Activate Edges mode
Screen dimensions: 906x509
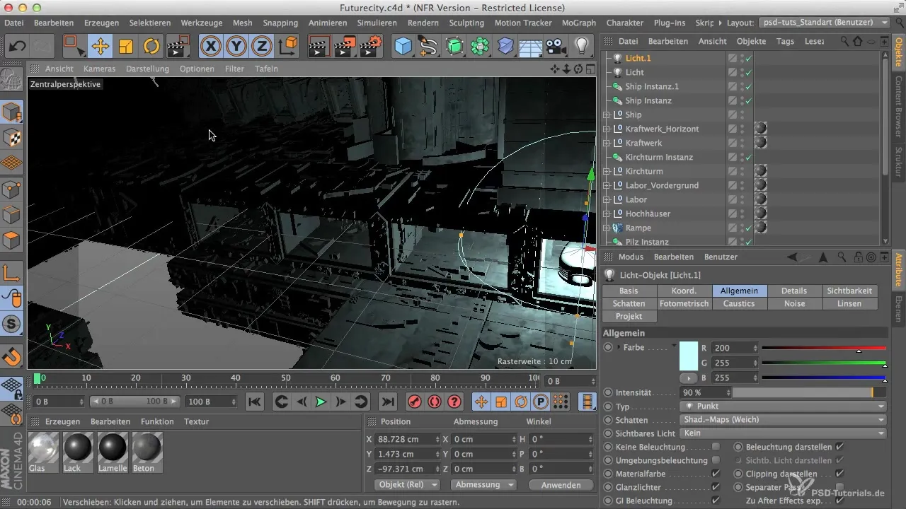tap(12, 214)
